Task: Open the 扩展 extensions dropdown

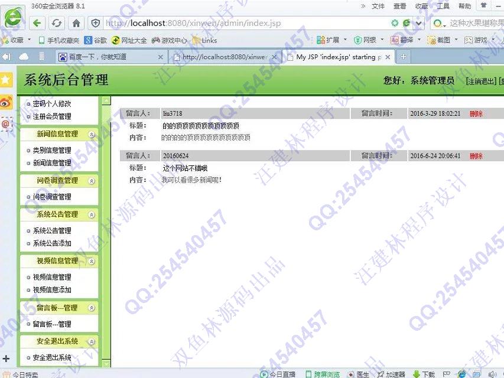Action: [x=332, y=40]
